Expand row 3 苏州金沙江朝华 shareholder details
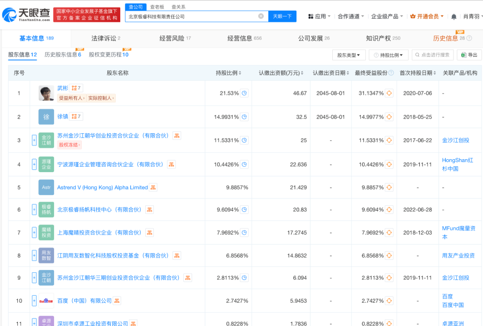The width and height of the screenshot is (483, 326). coord(34,140)
